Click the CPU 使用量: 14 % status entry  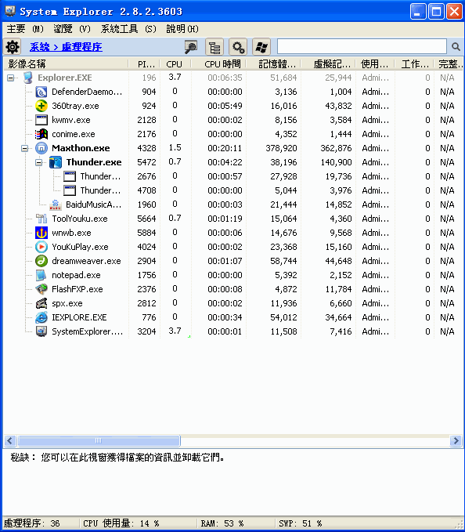point(121,523)
